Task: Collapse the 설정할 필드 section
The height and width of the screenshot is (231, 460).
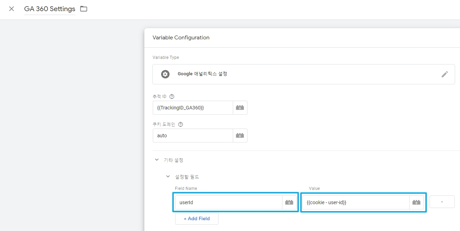Action: click(168, 177)
